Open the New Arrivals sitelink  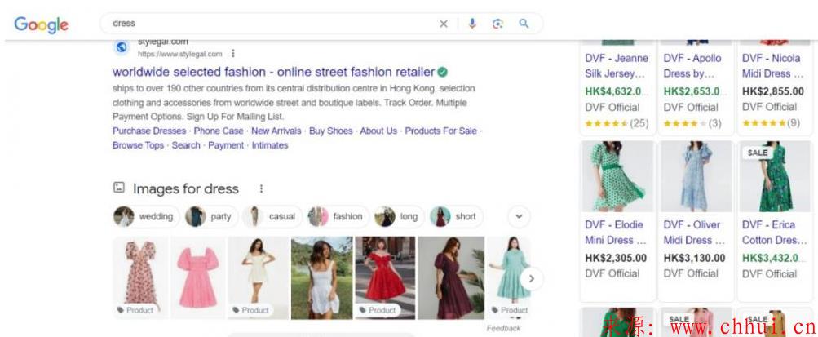point(276,131)
